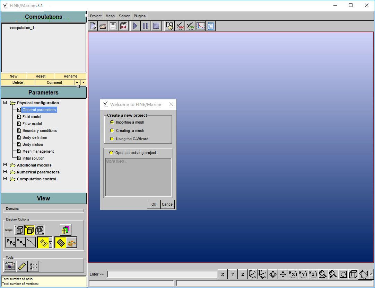The height and width of the screenshot is (288, 375).
Task: Click the Fit view circle-in-square icon
Action: (343, 274)
